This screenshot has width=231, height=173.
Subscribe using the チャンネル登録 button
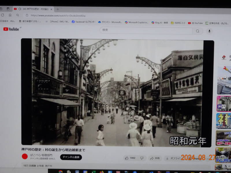click(71, 157)
